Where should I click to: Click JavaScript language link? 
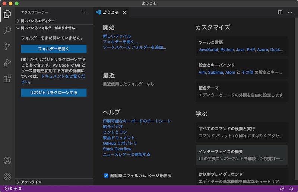click(209, 49)
